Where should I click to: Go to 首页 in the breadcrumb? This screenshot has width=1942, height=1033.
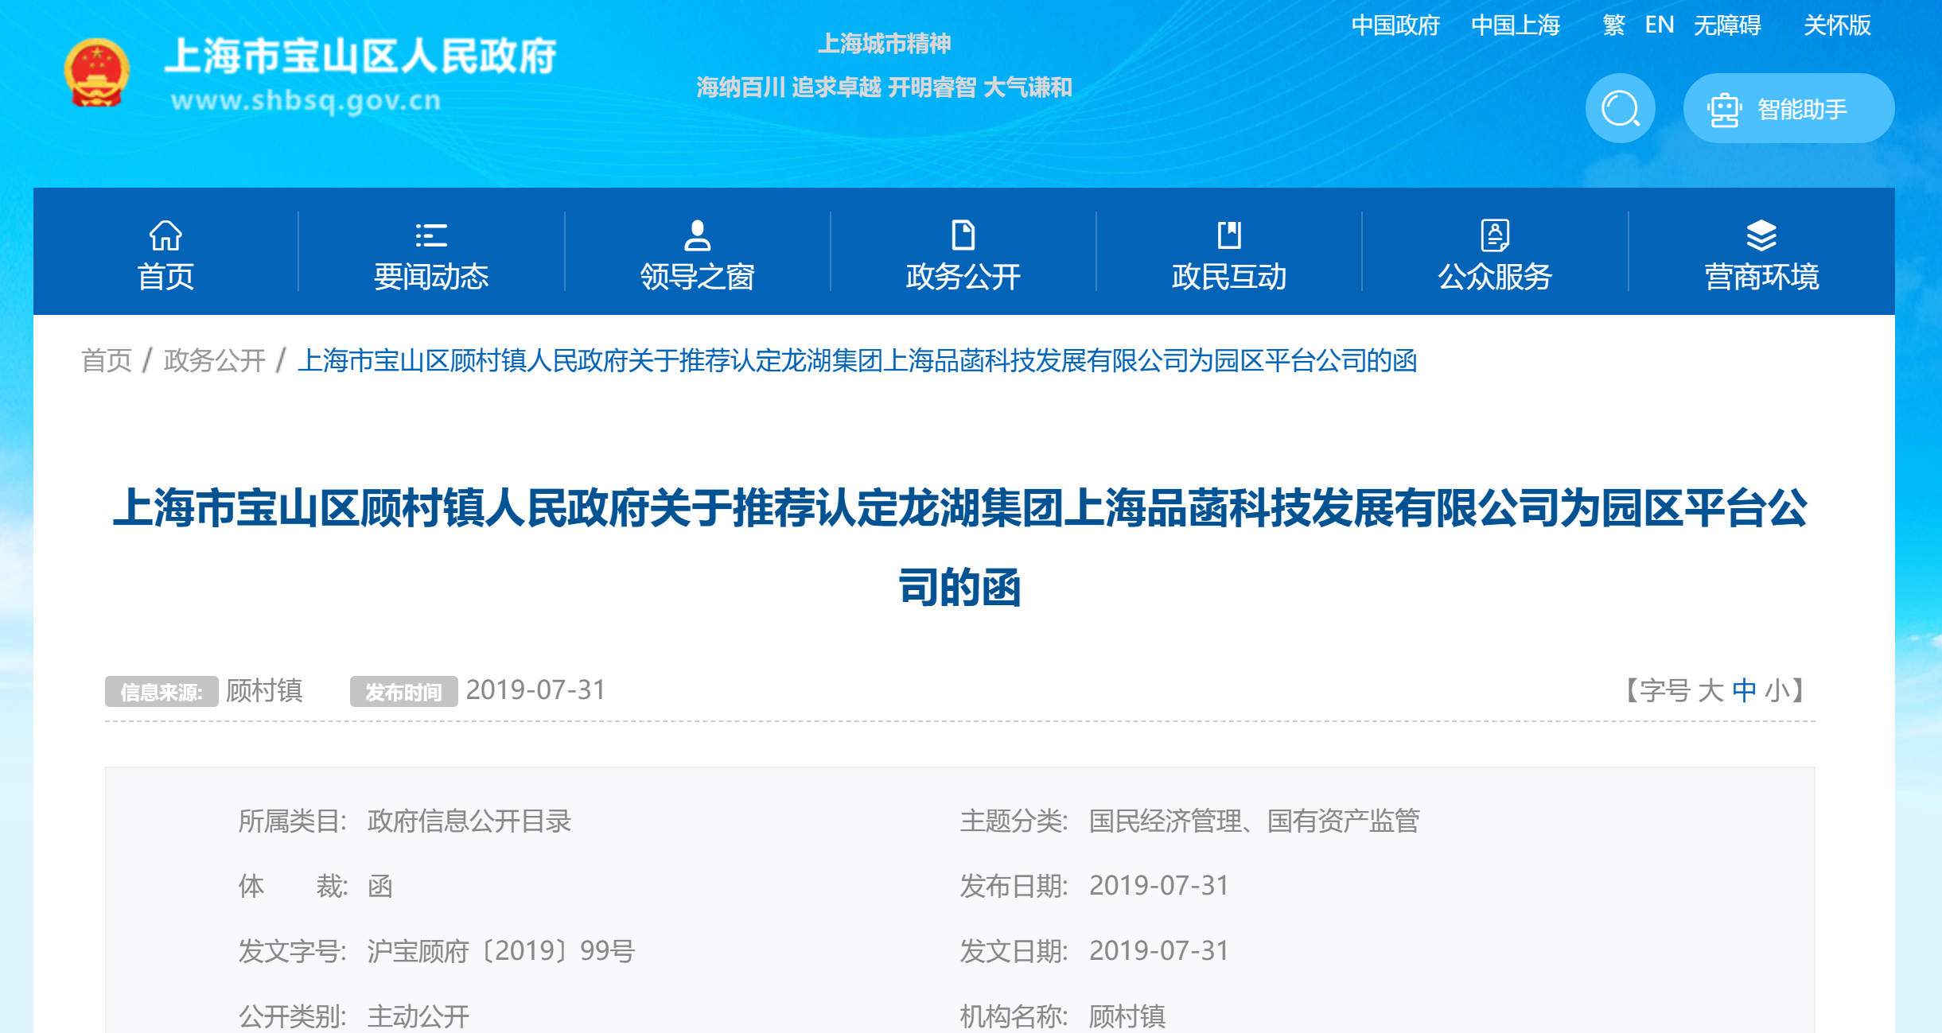coord(107,360)
